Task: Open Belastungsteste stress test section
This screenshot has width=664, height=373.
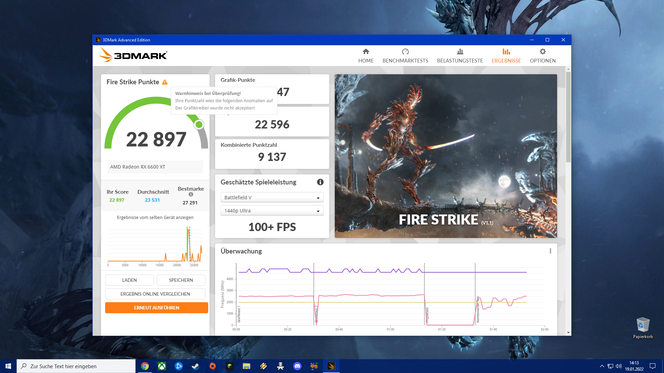Action: point(460,56)
